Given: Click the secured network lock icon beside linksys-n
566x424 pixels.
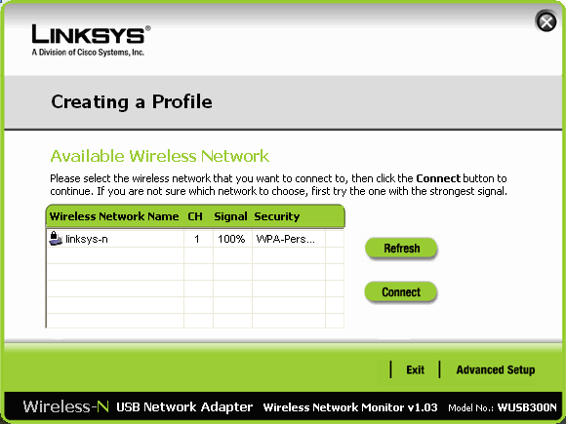Looking at the screenshot, I should [56, 239].
